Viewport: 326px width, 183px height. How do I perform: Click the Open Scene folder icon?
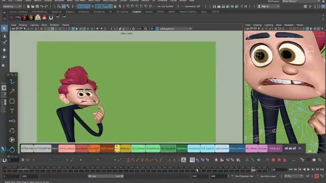tap(33, 7)
